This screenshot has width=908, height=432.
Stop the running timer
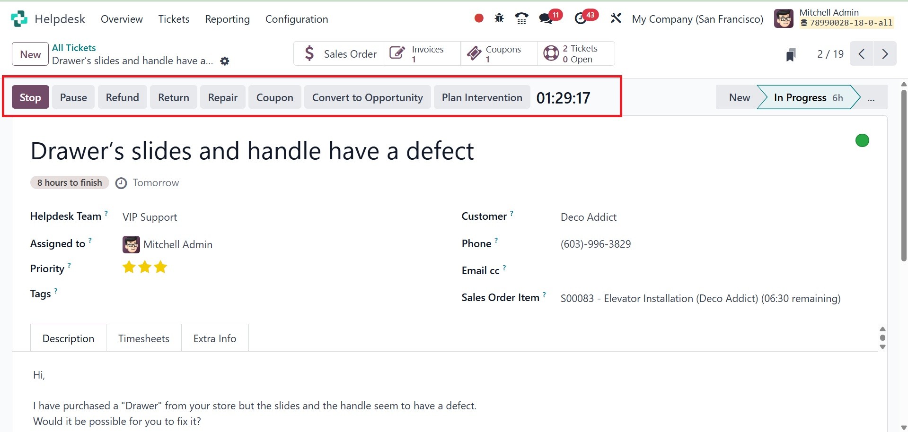(x=30, y=97)
